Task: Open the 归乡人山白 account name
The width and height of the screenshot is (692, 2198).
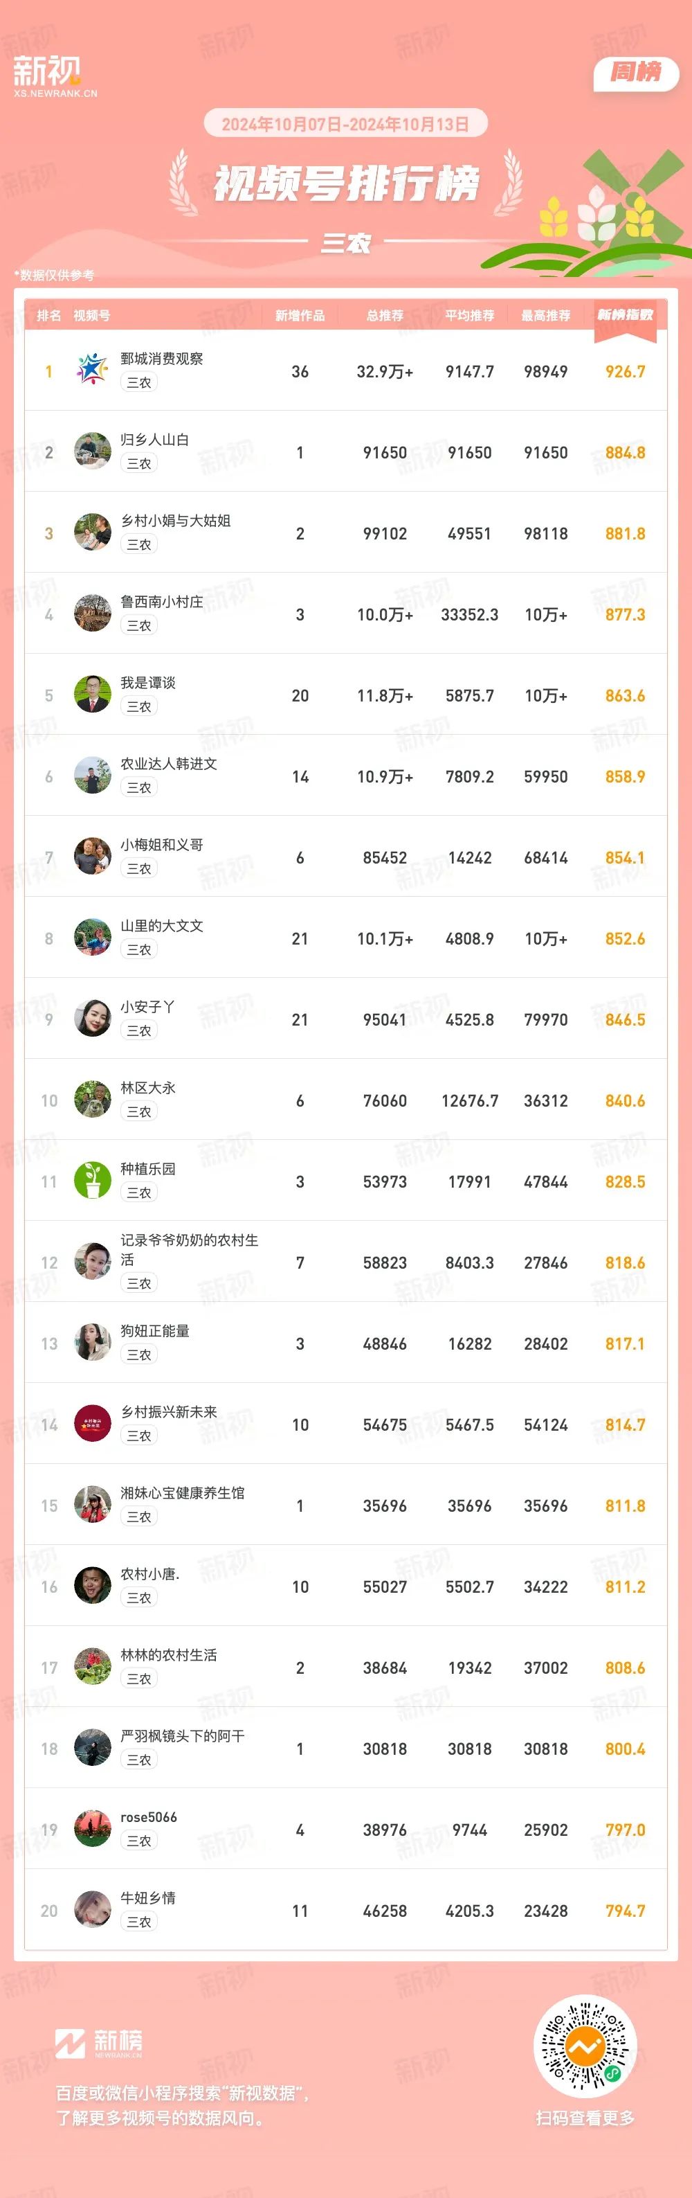Action: [x=154, y=440]
